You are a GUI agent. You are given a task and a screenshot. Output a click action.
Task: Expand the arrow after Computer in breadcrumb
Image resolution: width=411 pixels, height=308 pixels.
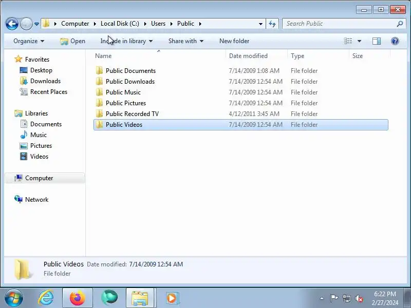coord(95,24)
